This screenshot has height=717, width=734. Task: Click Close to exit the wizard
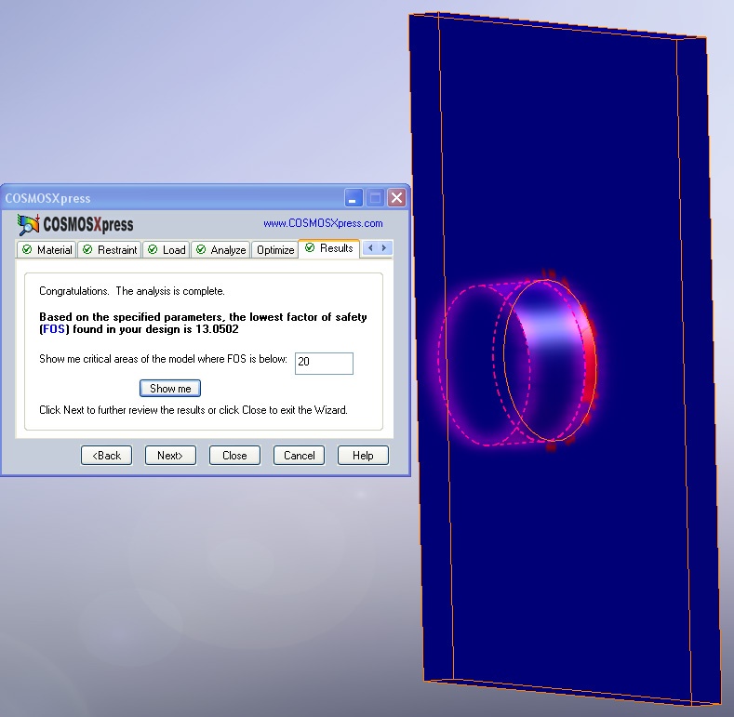[x=234, y=456]
